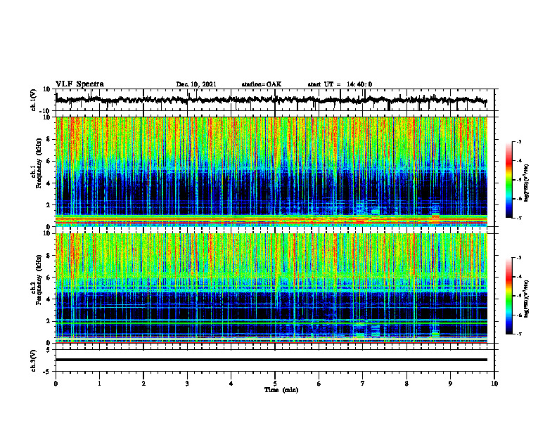The image size is (557, 430).
Task: Click the ch.2 colorbar log(PSD) units label
Action: click(527, 299)
